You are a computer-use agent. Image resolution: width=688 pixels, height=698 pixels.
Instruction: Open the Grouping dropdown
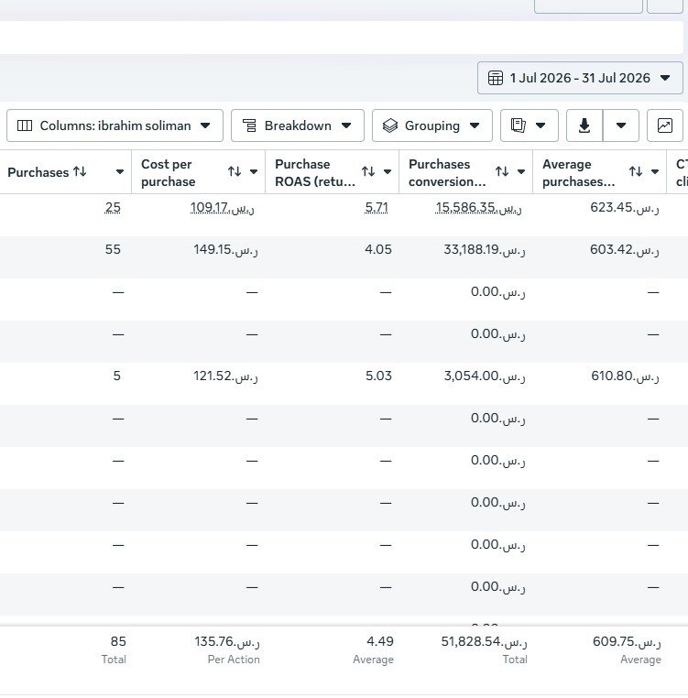(x=432, y=125)
